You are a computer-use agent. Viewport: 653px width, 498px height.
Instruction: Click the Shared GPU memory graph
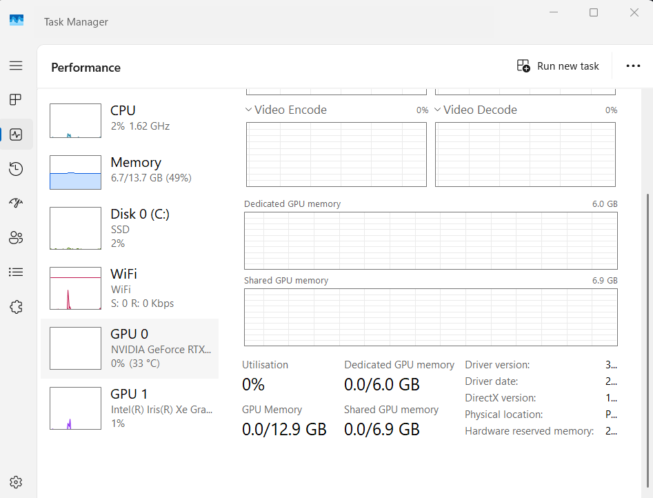[430, 317]
